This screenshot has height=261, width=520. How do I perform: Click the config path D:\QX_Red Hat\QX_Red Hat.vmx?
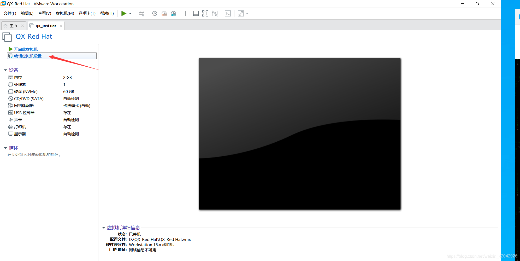[x=160, y=239]
